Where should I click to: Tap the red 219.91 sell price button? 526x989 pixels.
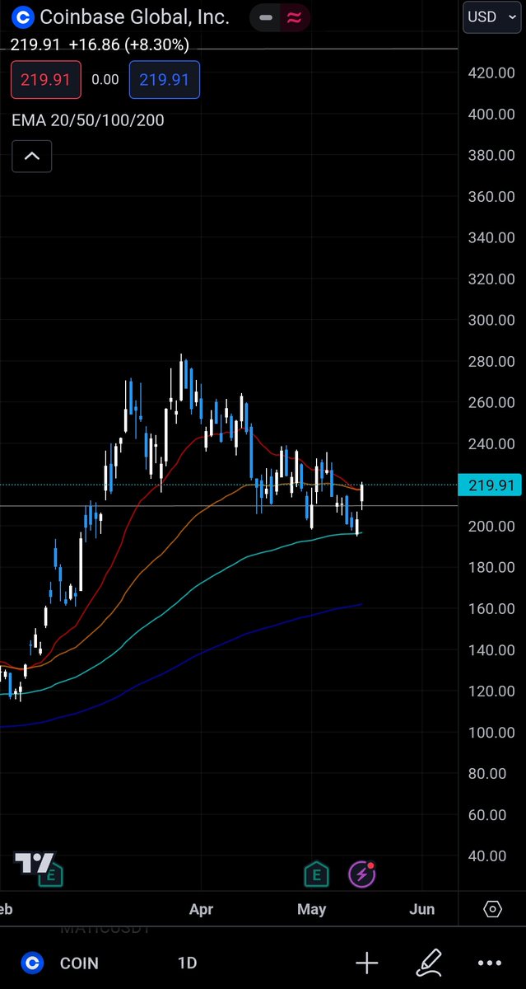click(46, 80)
